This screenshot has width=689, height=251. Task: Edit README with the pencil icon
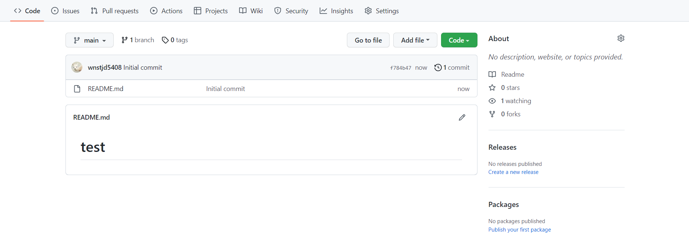pos(462,117)
